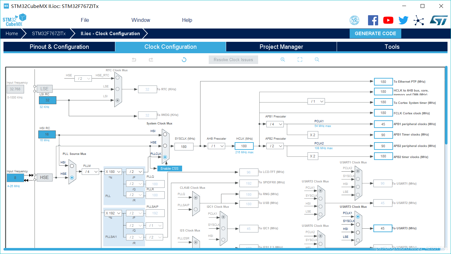Viewport: 451px width, 254px height.
Task: Click the redo arrow icon
Action: pos(151,60)
